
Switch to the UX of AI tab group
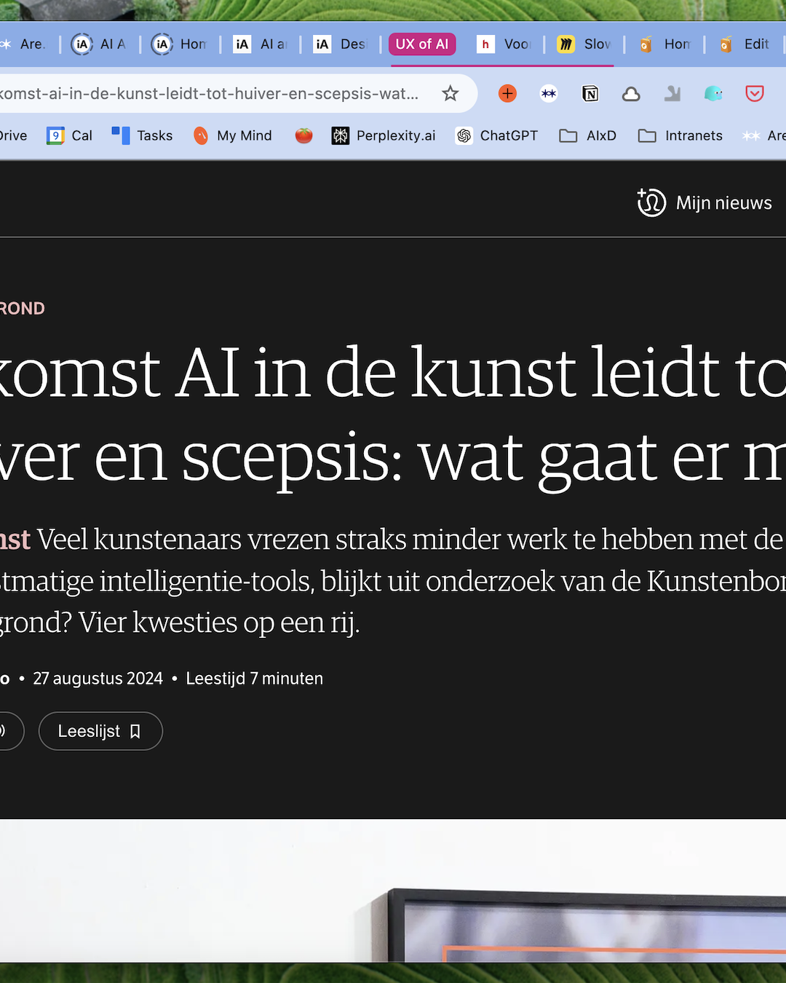[422, 44]
